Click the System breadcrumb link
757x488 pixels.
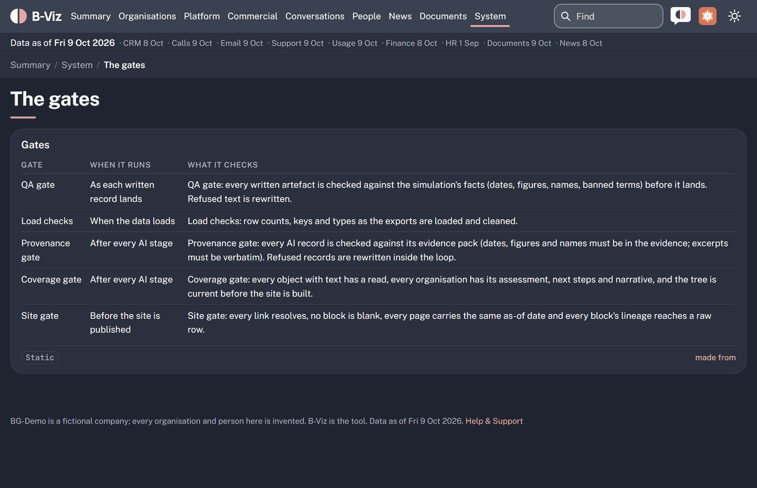click(x=77, y=65)
